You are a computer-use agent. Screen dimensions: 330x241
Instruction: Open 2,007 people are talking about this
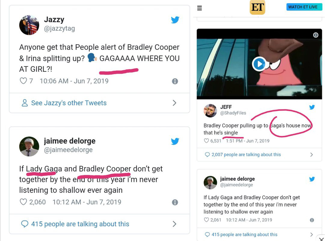point(246,155)
